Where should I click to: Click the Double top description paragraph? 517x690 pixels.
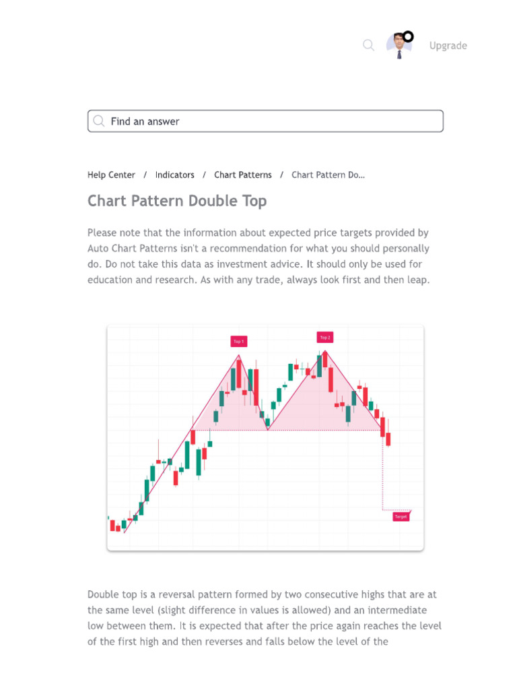264,618
